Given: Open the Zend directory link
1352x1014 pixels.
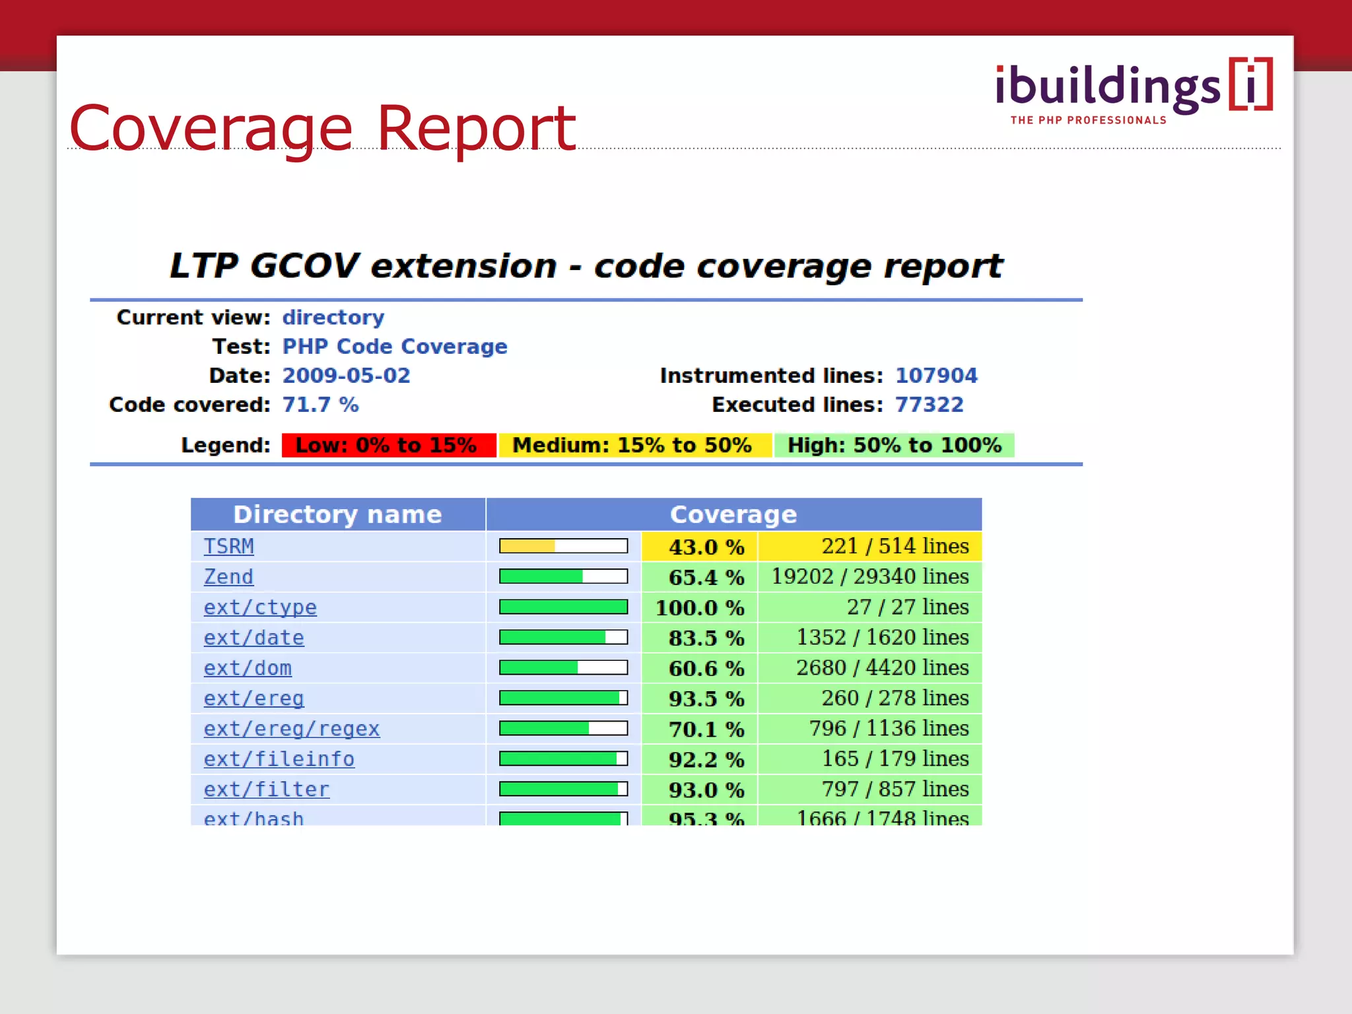Looking at the screenshot, I should (x=228, y=577).
